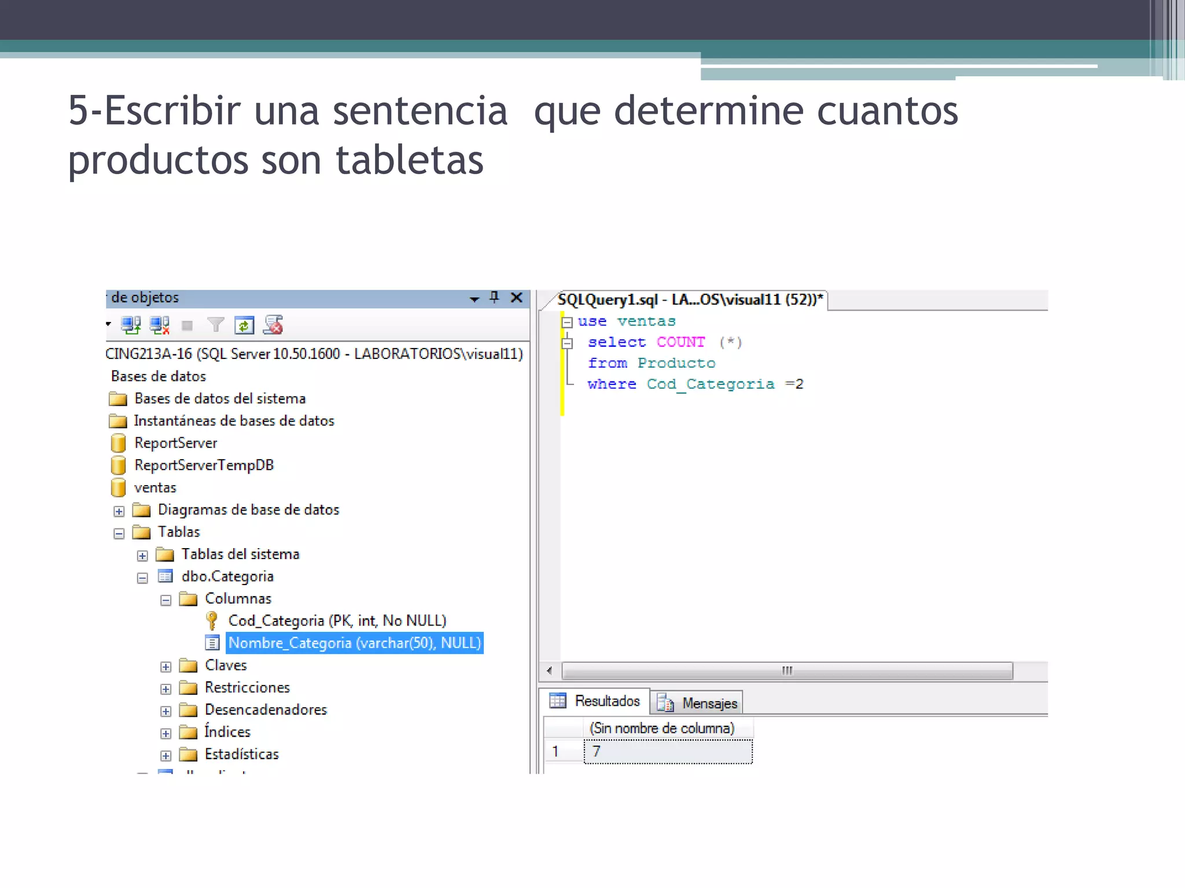Click the Claves folder icon
Screen dimensions: 1185x888
(189, 665)
